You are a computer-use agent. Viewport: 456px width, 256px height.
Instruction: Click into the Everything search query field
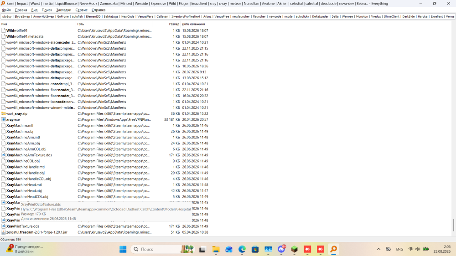(228, 16)
